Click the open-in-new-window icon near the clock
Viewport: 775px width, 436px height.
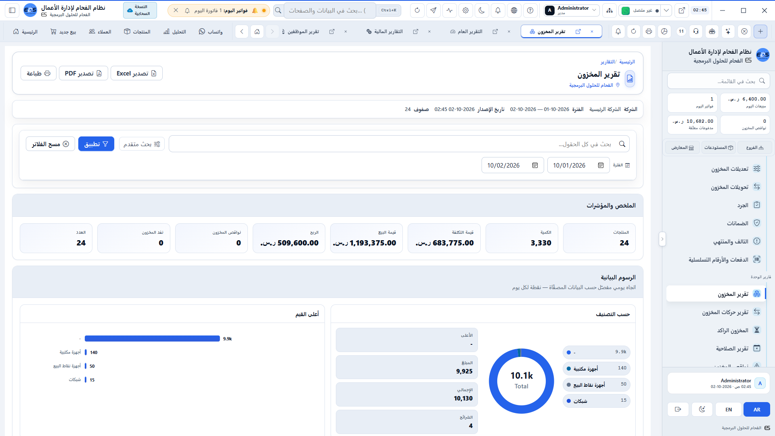[682, 10]
